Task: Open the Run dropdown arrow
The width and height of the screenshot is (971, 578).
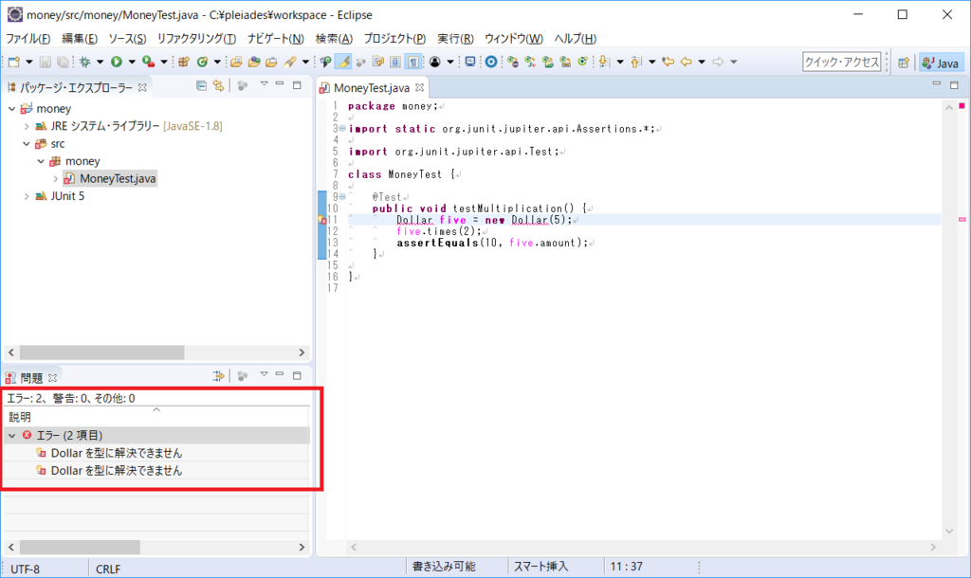Action: pyautogui.click(x=132, y=62)
